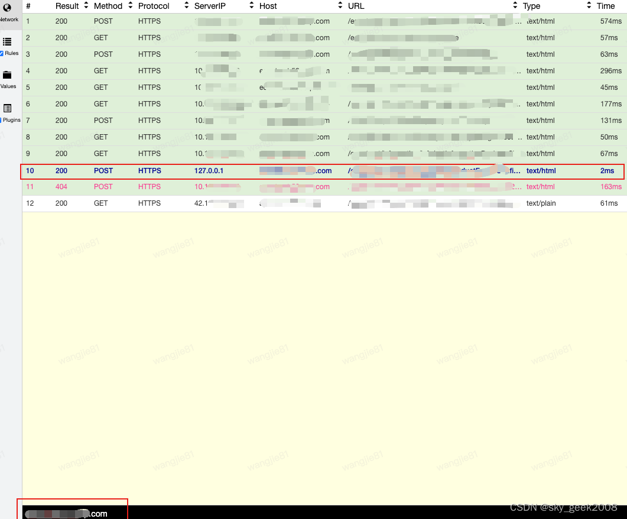
Task: Sort by the Type column arrows
Action: pos(589,5)
